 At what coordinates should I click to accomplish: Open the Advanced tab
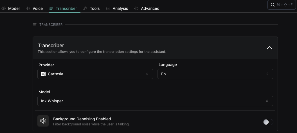(x=150, y=8)
